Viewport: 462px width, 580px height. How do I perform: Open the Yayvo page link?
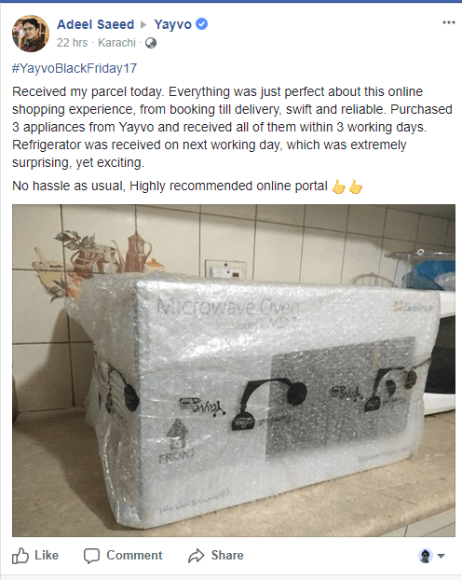tap(173, 24)
